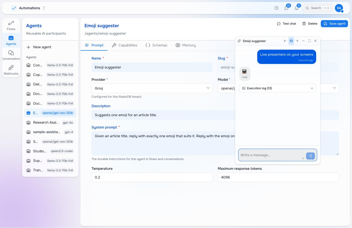Open the Webhooks section in sidebar
The width and height of the screenshot is (352, 228).
pos(11,70)
